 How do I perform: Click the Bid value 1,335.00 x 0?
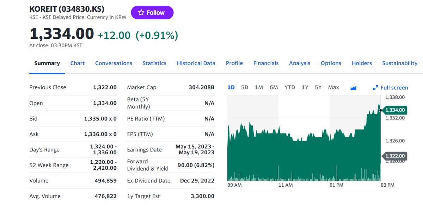coord(100,119)
